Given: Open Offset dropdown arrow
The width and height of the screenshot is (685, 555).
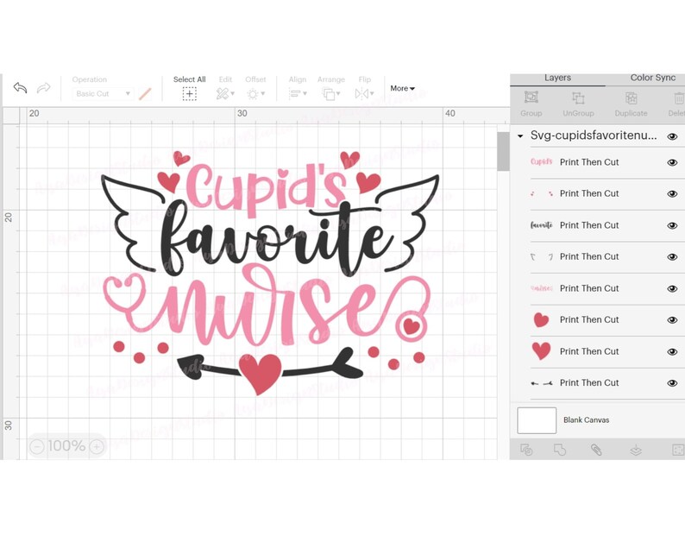Looking at the screenshot, I should [x=263, y=93].
